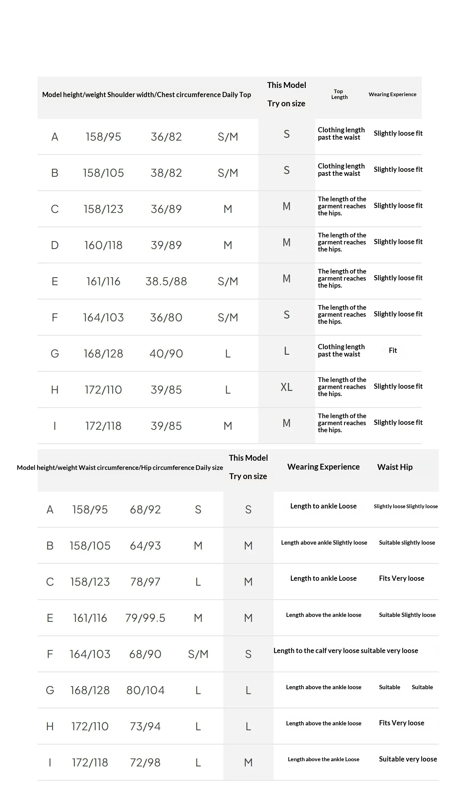Select the 'Length above ankle Slightly loose' text

pos(324,542)
